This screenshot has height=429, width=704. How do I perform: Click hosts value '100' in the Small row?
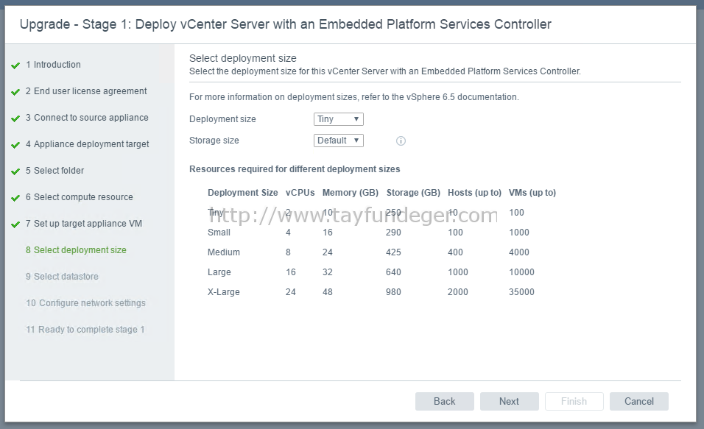click(x=455, y=233)
